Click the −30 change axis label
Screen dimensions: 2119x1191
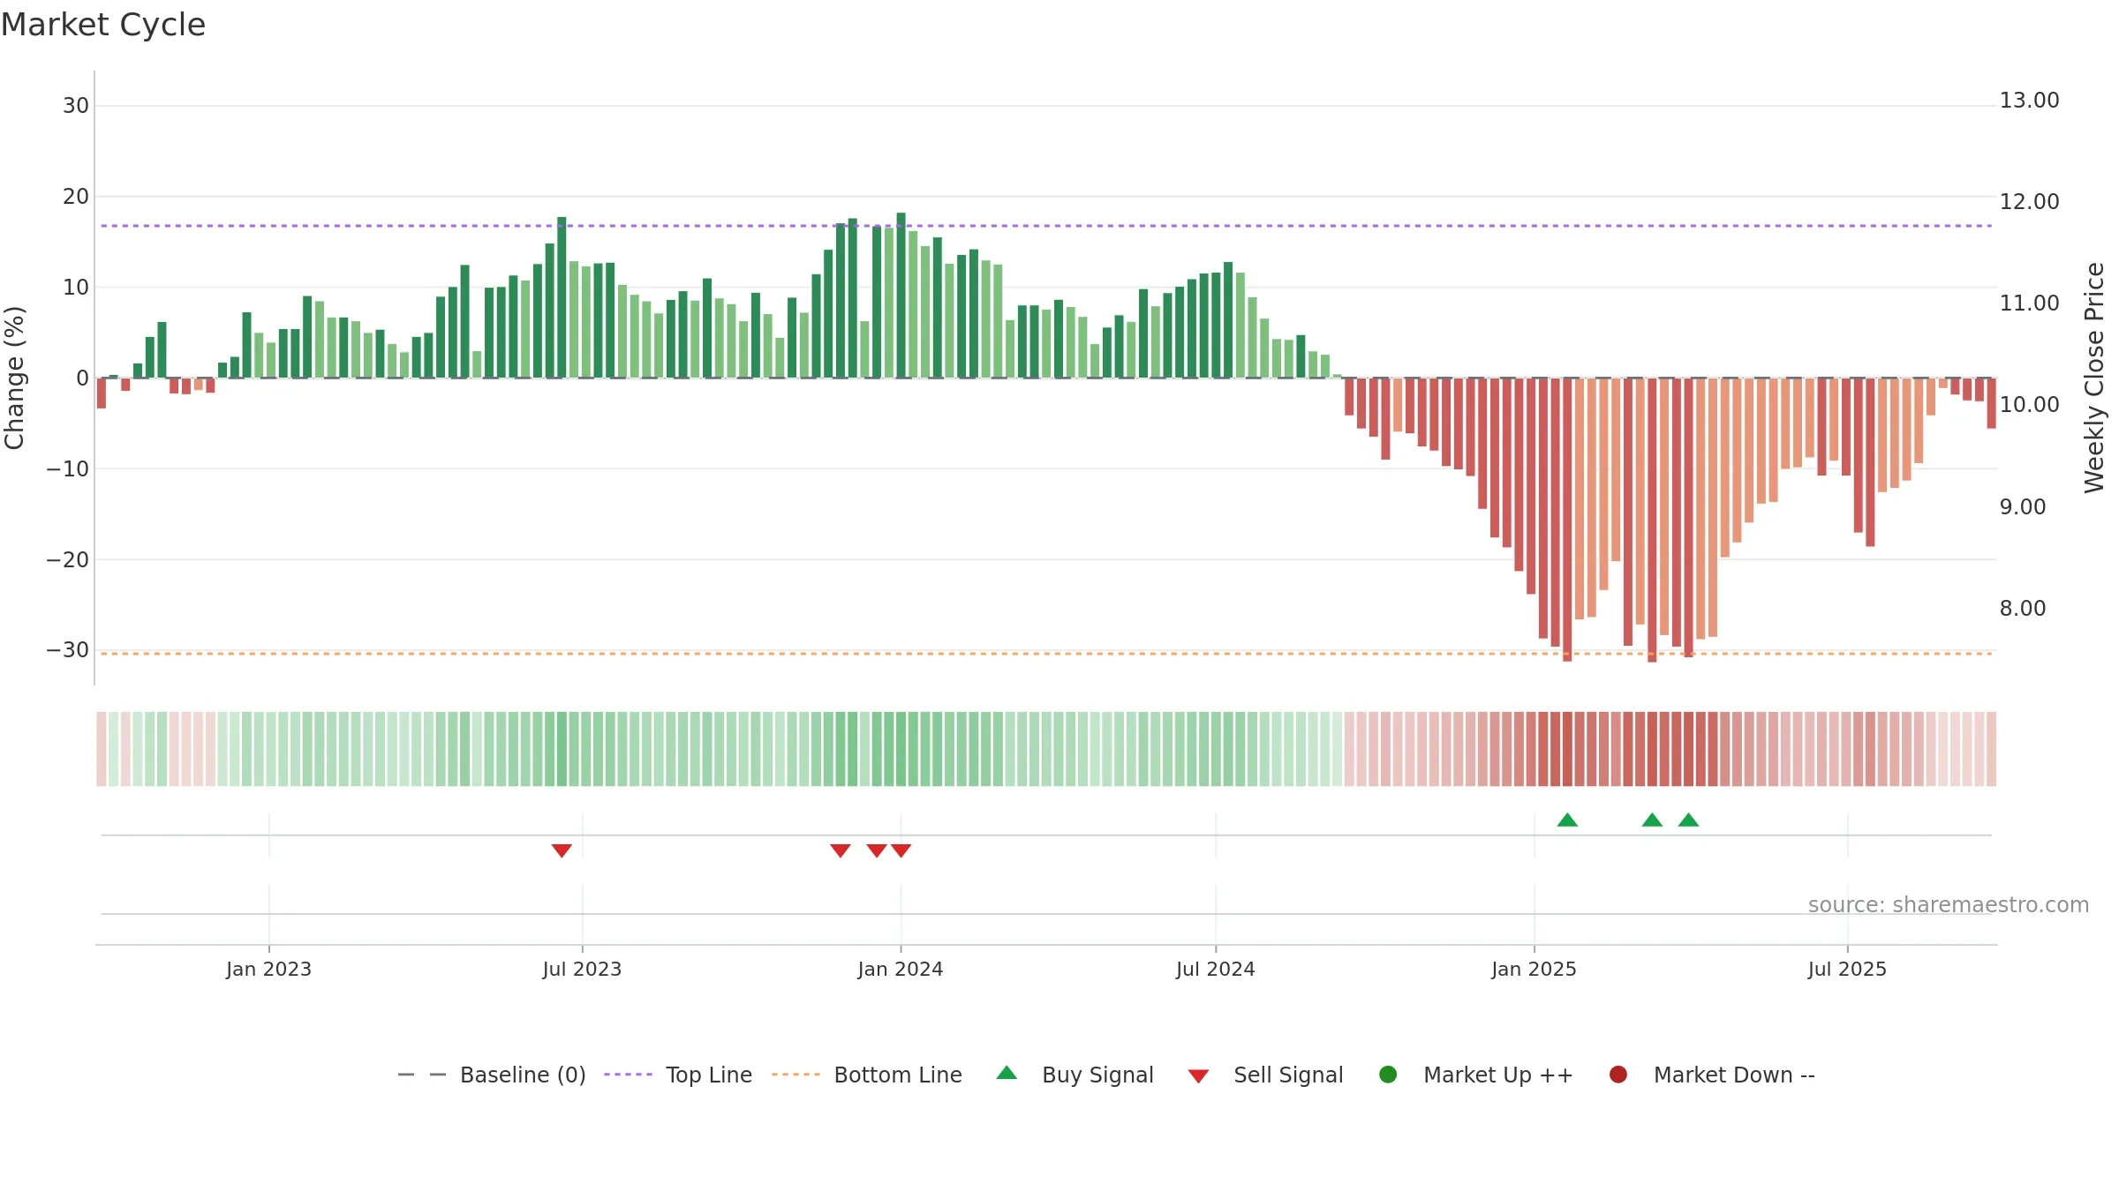[68, 650]
